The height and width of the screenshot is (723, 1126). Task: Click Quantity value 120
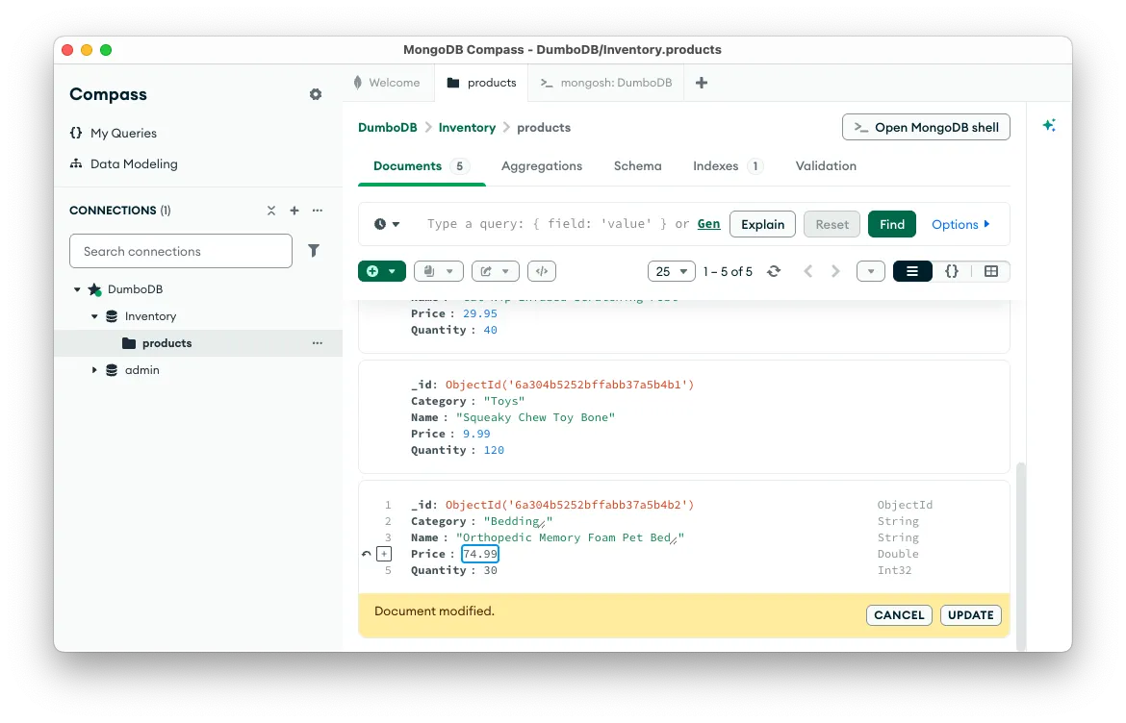click(494, 451)
